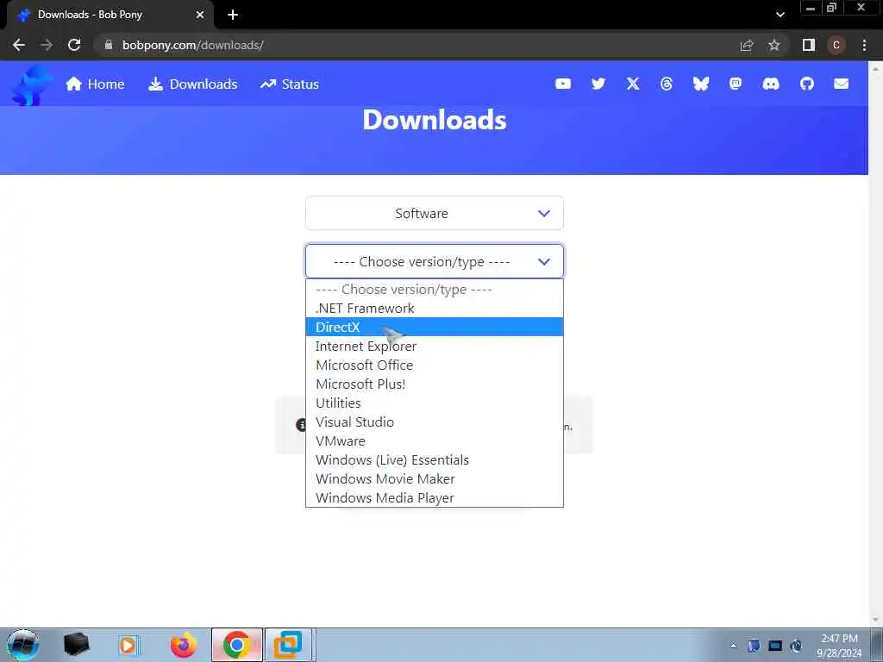Open the Downloads nav link
Image resolution: width=883 pixels, height=662 pixels.
coord(192,84)
